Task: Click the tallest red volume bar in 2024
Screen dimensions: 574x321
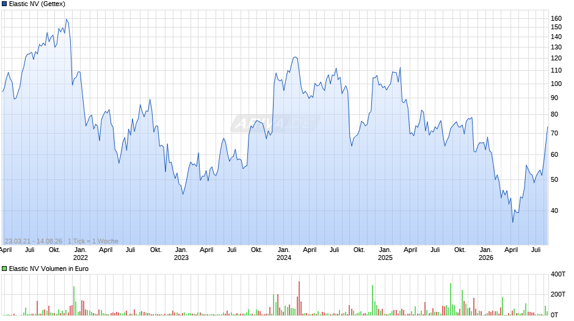Action: [x=299, y=298]
